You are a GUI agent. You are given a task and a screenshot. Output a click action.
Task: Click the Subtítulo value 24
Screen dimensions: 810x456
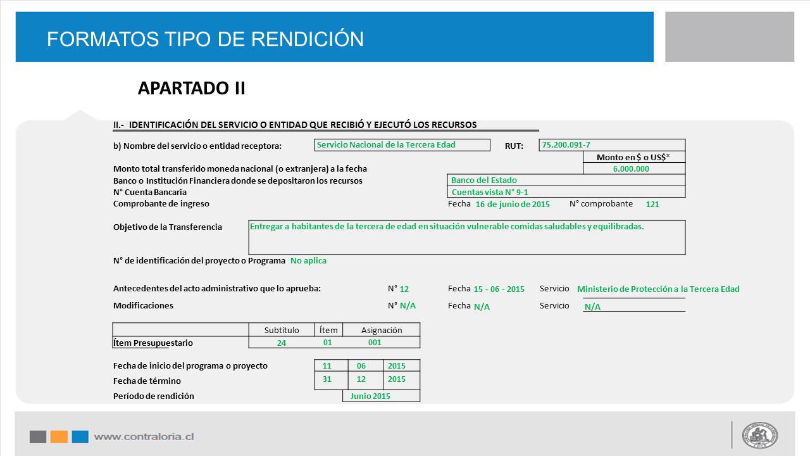[x=282, y=343]
